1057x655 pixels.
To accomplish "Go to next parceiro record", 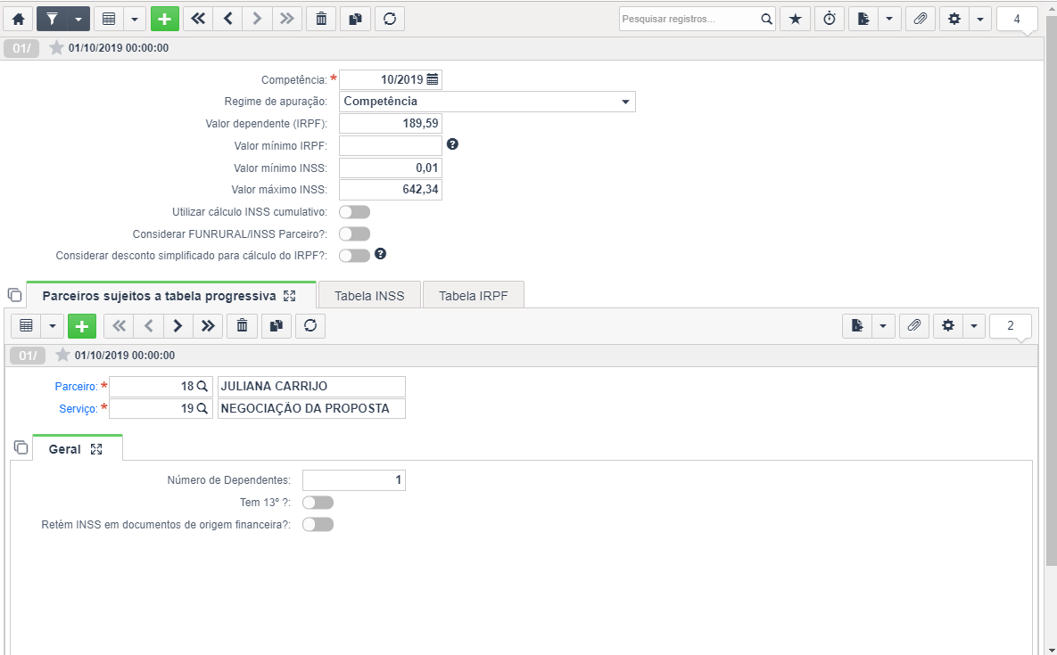I will (x=178, y=326).
